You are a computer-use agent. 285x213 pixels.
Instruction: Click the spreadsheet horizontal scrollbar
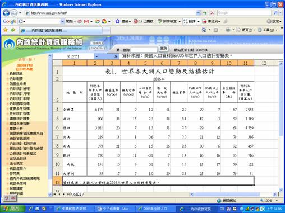pyautogui.click(x=234, y=194)
